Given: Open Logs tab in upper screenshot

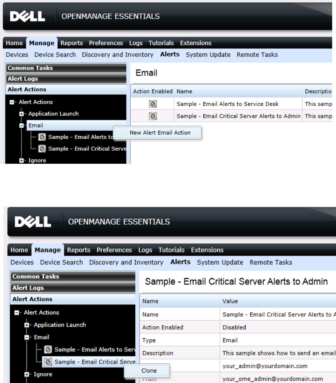Looking at the screenshot, I should click(x=136, y=43).
